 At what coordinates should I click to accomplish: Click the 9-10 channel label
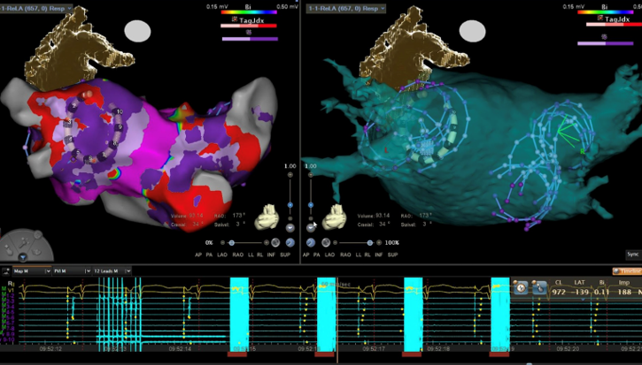(x=8, y=338)
